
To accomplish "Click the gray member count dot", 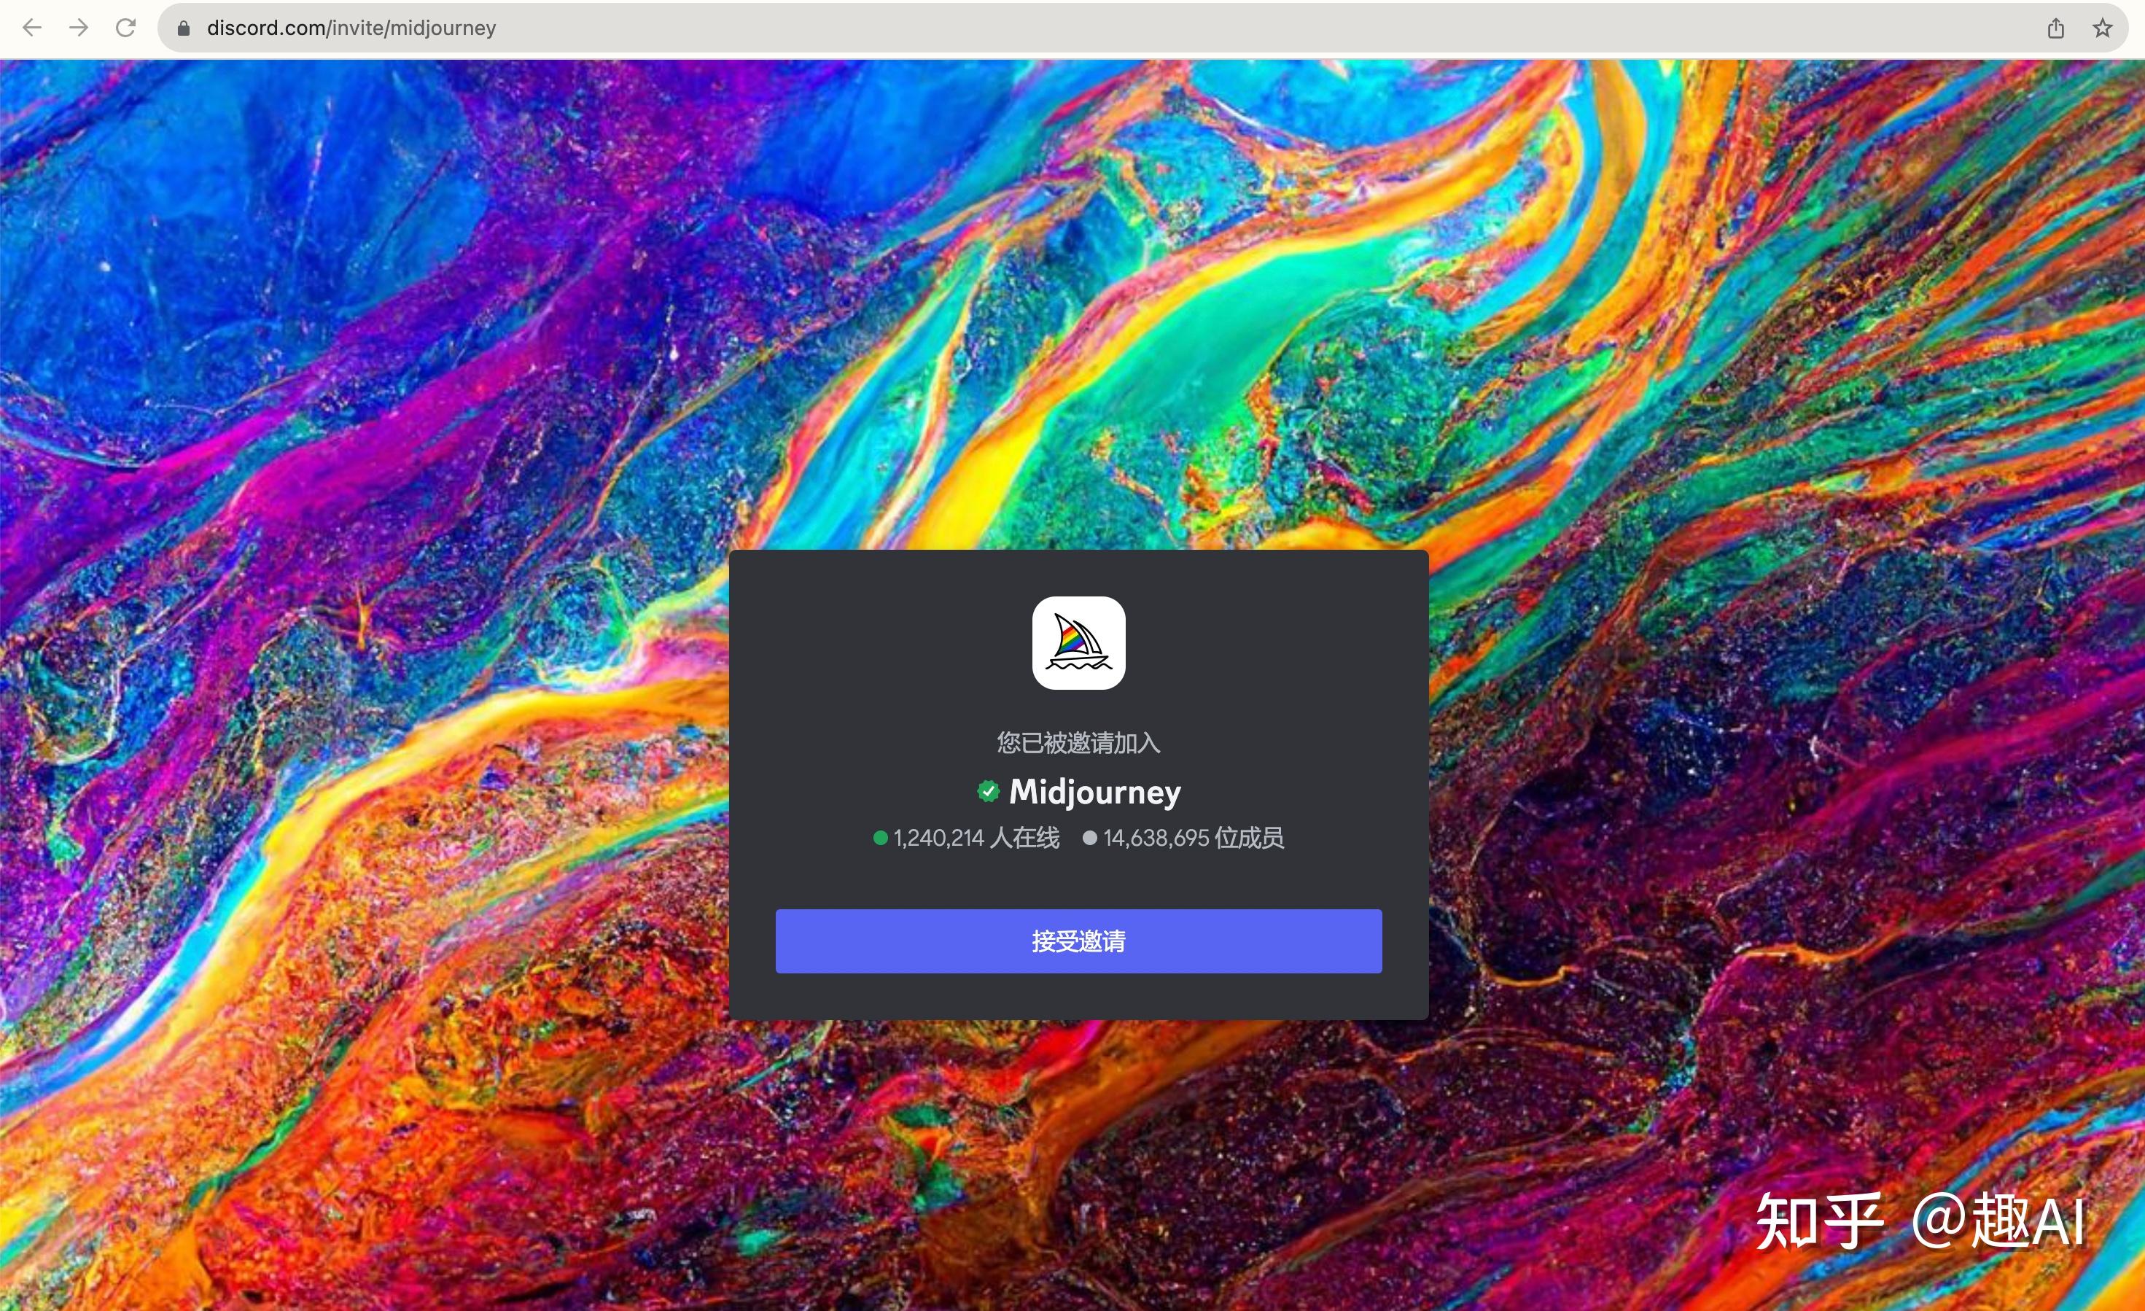I will click(x=1089, y=838).
